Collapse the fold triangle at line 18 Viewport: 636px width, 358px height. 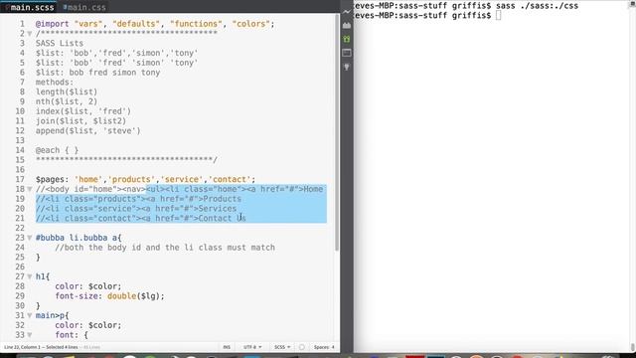[30, 189]
